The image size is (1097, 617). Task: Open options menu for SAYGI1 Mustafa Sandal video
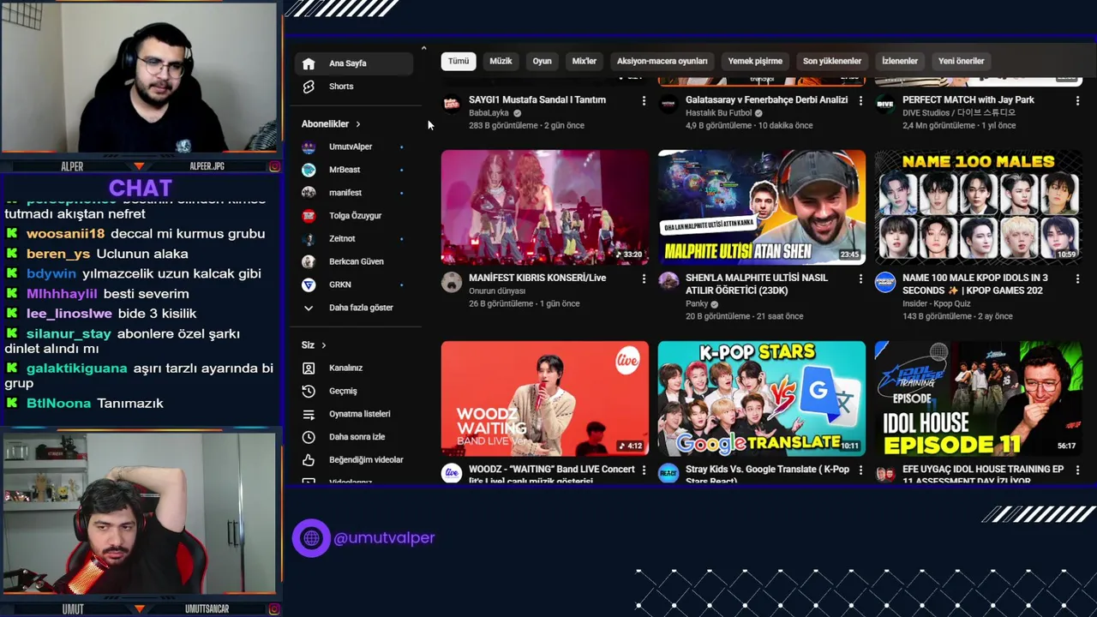point(644,100)
